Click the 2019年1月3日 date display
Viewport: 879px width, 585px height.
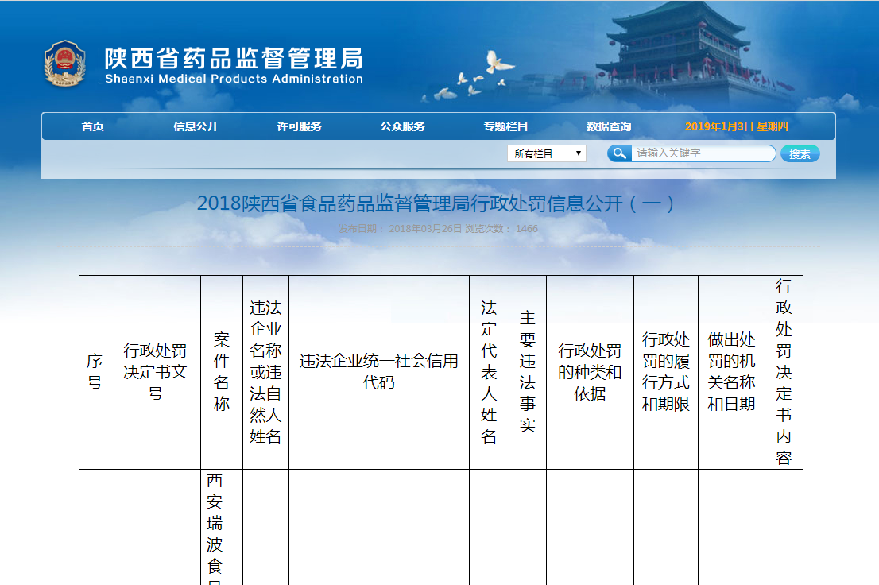click(736, 126)
